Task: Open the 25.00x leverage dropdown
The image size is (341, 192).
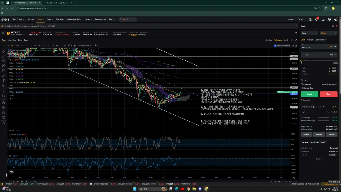Action: click(x=327, y=33)
